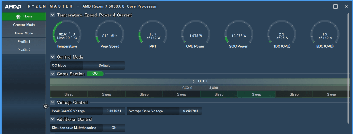The image size is (353, 134).
Task: Collapse Temperature, Speed, Power & Current section
Action: tap(53, 15)
